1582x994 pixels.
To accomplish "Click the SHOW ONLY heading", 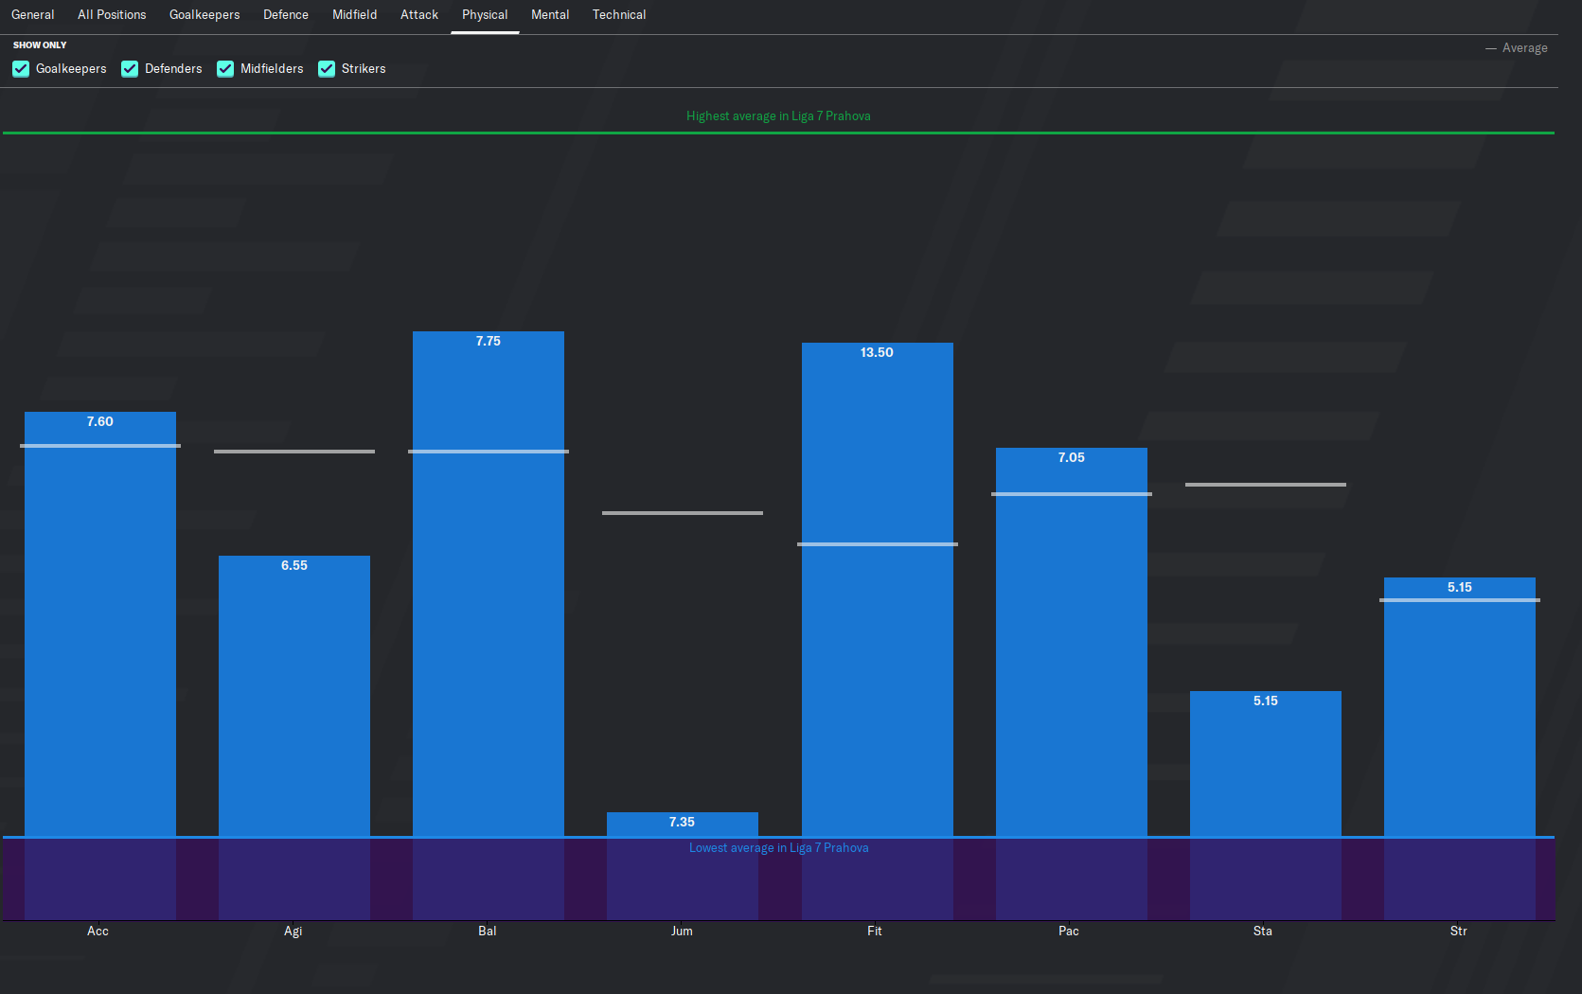I will (x=40, y=45).
